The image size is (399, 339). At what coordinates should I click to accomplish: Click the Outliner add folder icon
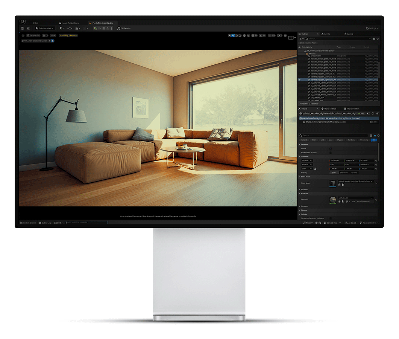(x=374, y=39)
